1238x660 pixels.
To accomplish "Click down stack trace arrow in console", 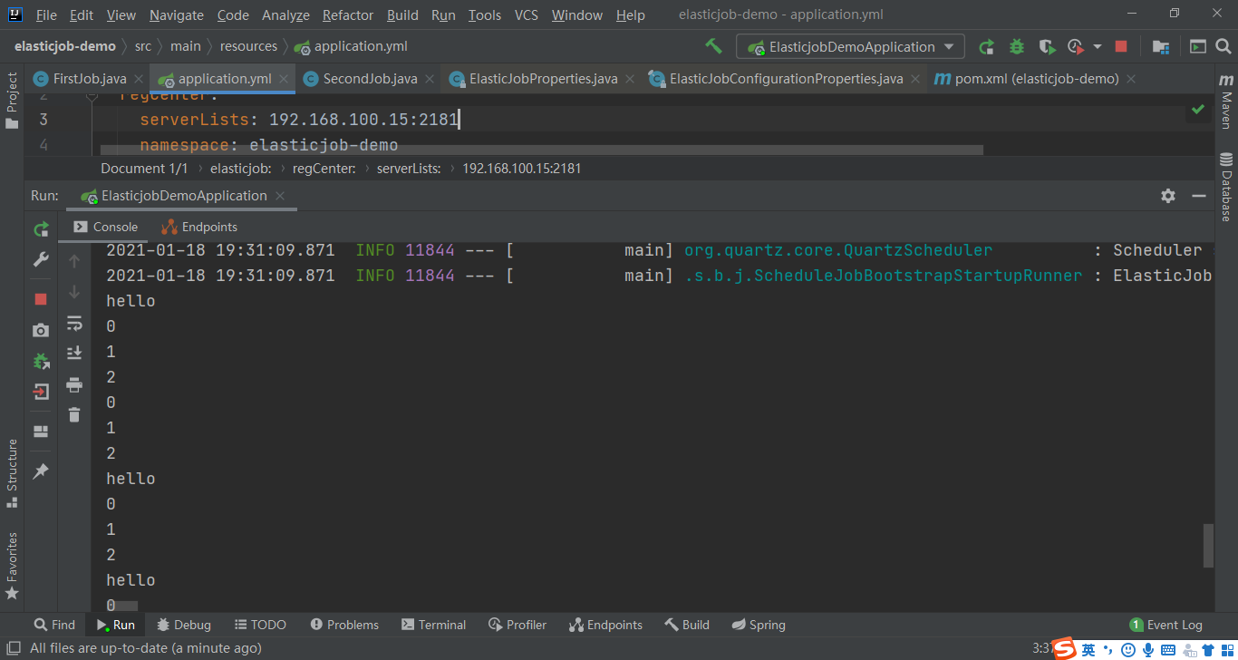I will (x=74, y=292).
